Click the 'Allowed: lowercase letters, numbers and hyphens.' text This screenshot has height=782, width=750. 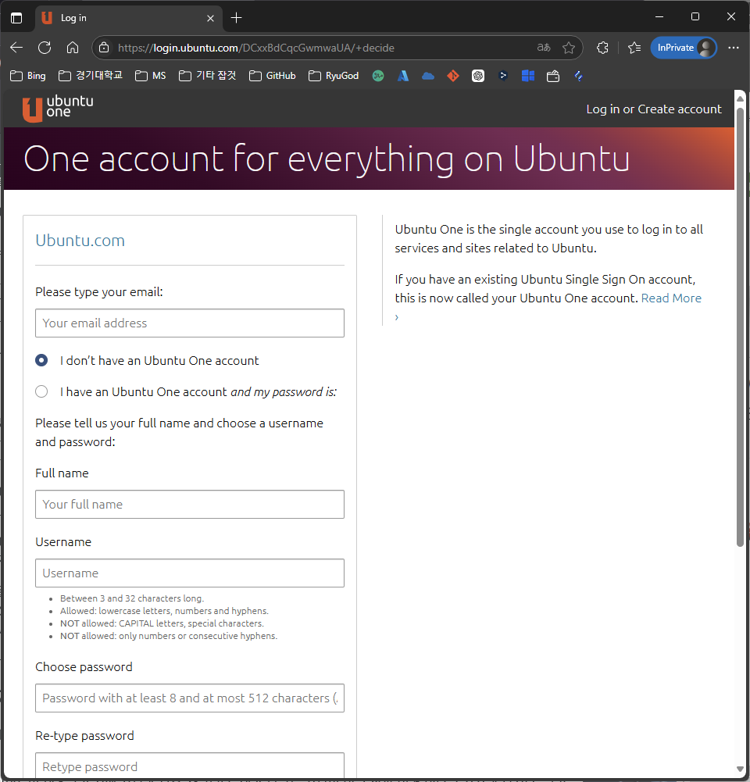(x=165, y=611)
